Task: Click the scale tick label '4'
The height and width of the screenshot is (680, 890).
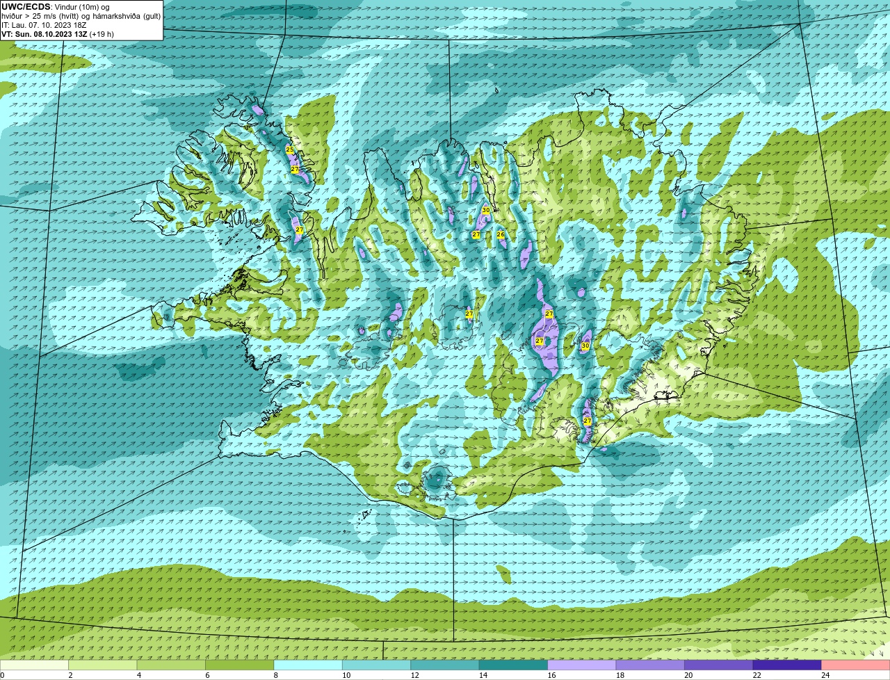Action: coord(139,675)
